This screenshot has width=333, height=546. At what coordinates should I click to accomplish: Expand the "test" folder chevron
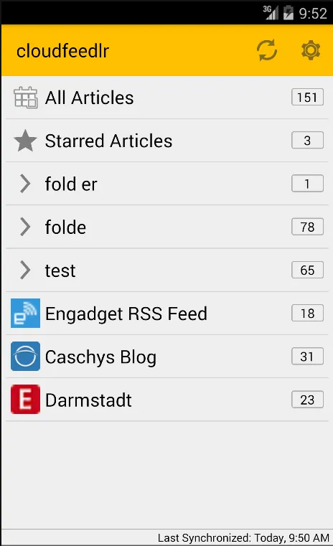click(x=25, y=270)
